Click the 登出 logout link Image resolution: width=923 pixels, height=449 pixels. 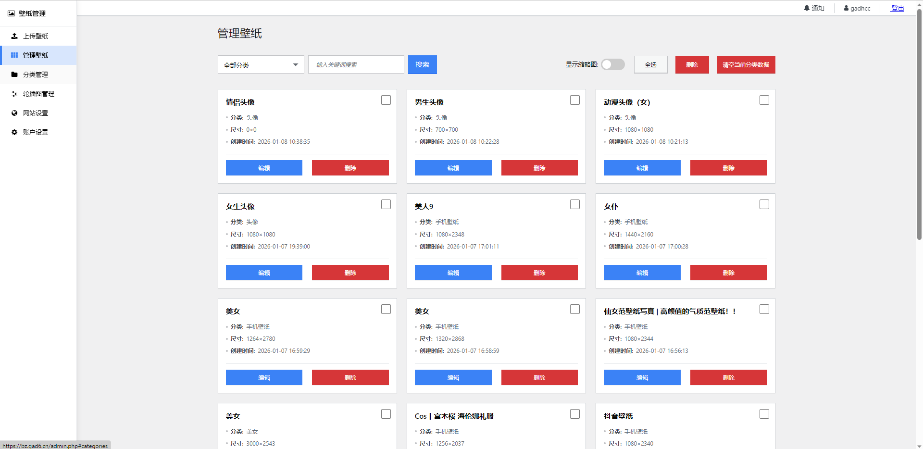coord(898,8)
